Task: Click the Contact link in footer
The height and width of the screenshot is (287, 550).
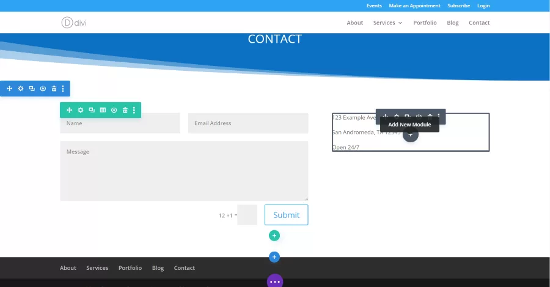Action: click(184, 267)
